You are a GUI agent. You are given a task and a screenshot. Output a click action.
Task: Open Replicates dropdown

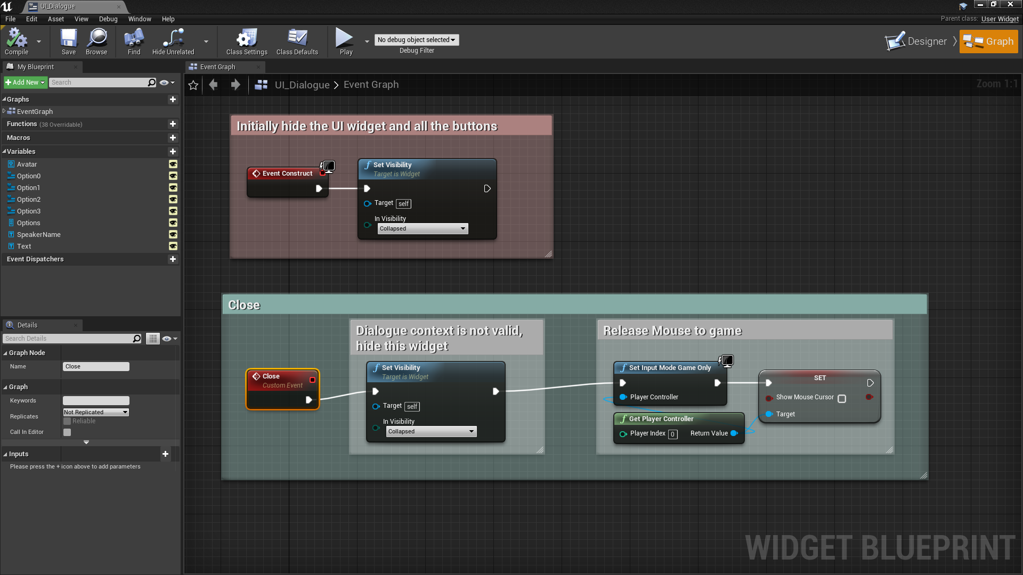pyautogui.click(x=96, y=412)
